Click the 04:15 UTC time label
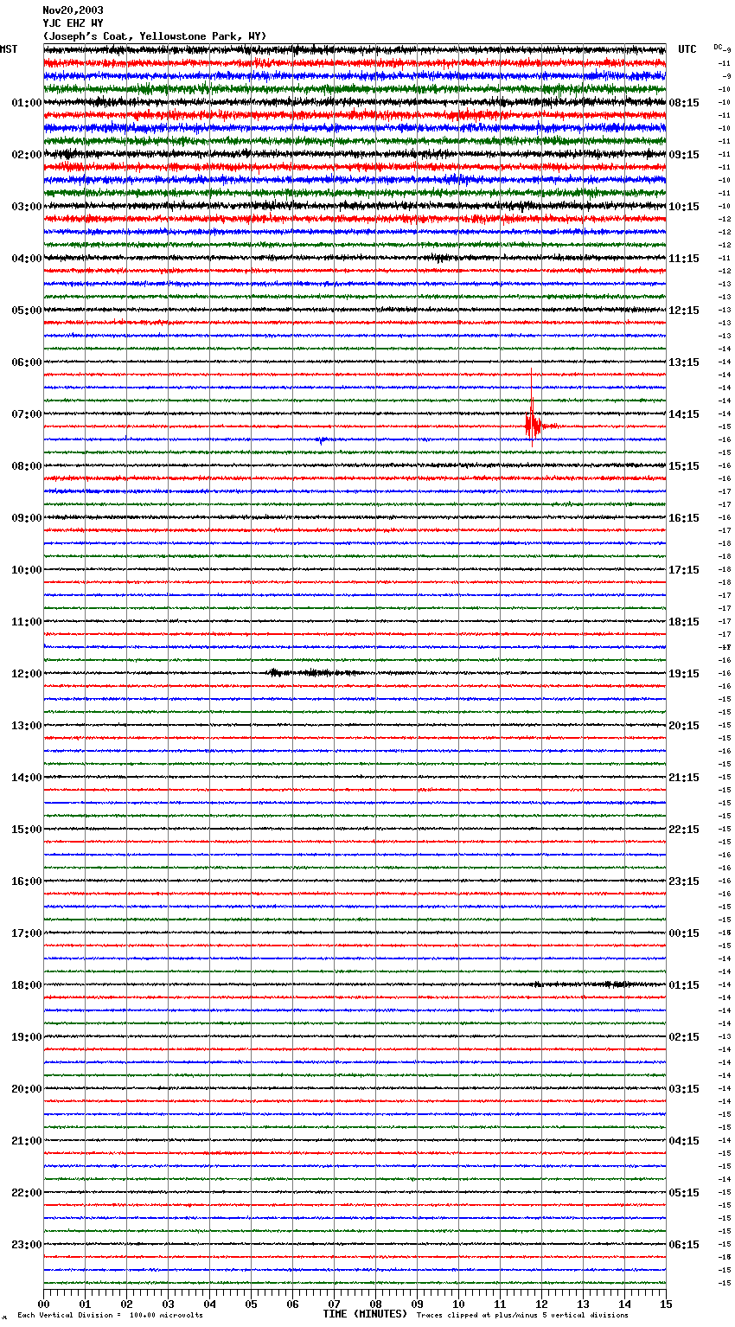The height and width of the screenshot is (1327, 735). 684,1141
